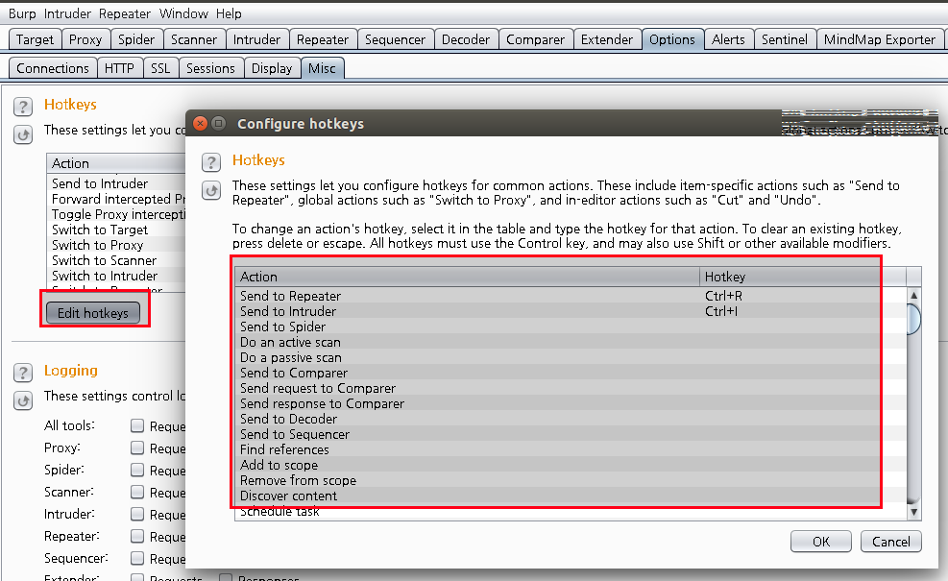Switch to the Target tab

pyautogui.click(x=36, y=39)
